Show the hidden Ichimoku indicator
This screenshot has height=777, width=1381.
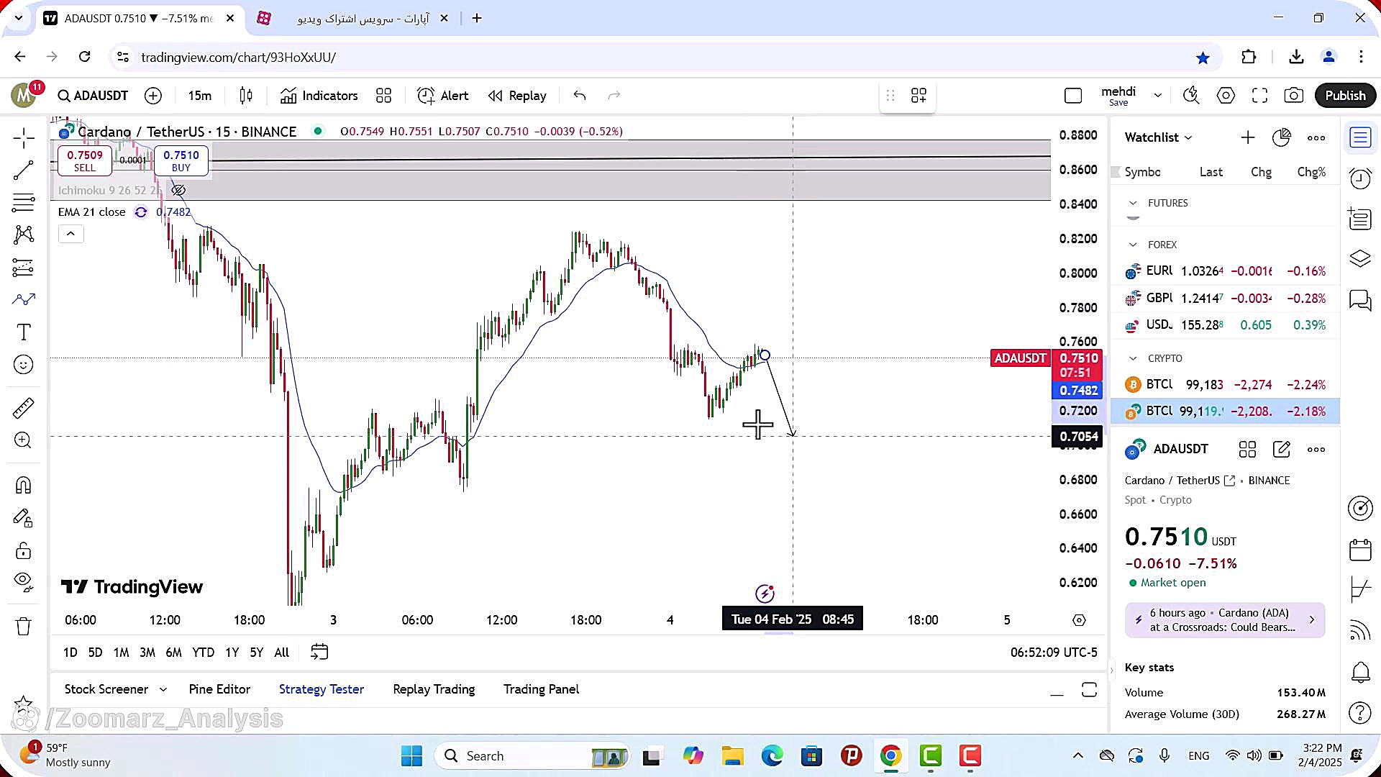[x=178, y=191]
